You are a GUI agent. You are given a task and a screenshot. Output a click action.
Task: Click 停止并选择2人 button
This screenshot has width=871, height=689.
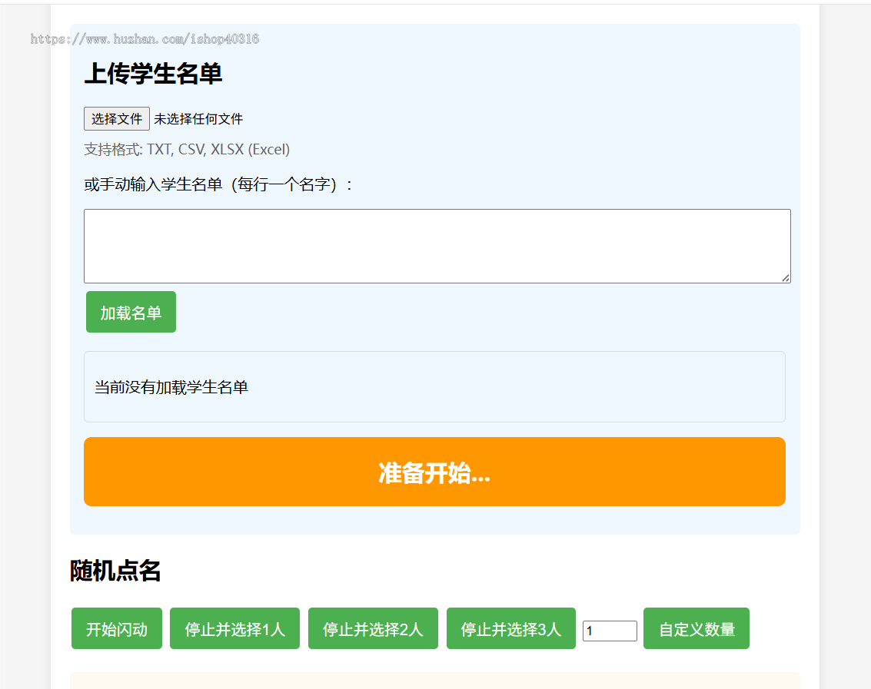pyautogui.click(x=374, y=628)
